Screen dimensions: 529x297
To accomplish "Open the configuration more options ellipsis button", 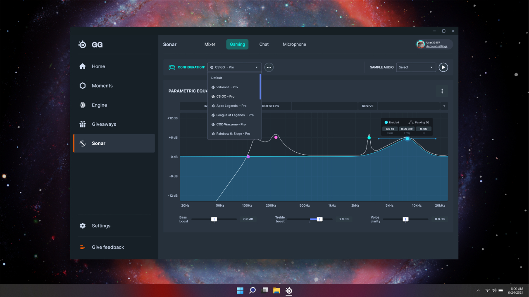I will (269, 67).
